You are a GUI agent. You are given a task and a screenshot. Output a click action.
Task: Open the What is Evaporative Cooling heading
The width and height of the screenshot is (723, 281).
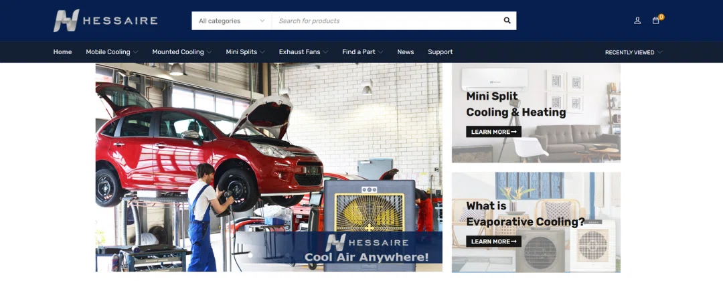tap(526, 213)
